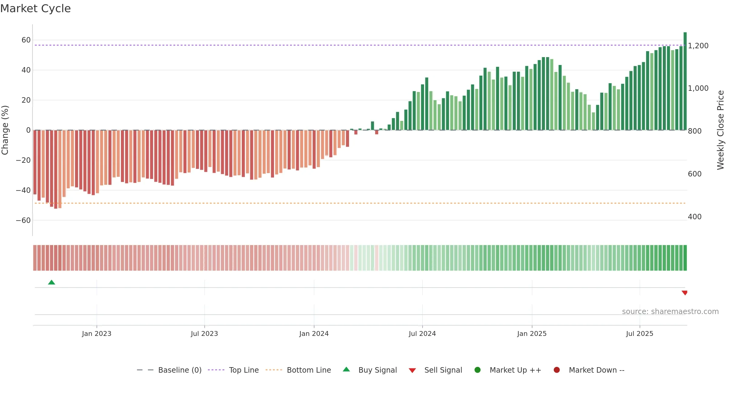The width and height of the screenshot is (729, 410).
Task: Click the Jul 2024 axis label
Action: [422, 334]
